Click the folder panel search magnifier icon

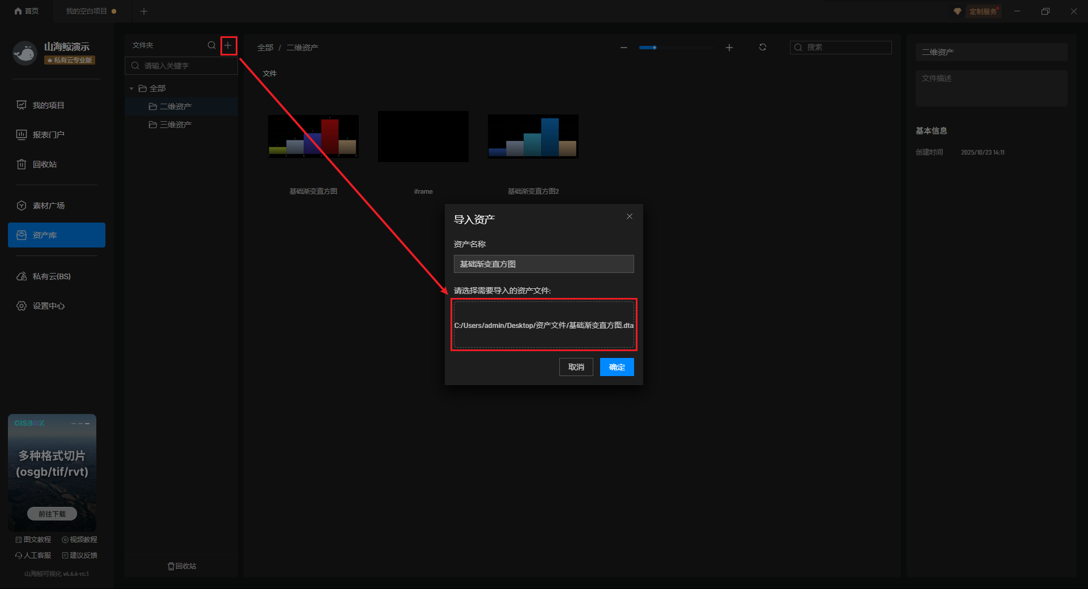coord(211,45)
